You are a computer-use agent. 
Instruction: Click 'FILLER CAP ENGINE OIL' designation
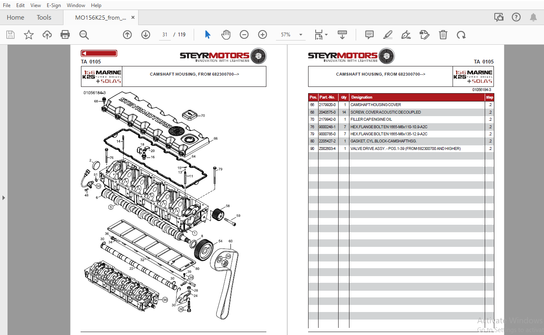pos(371,119)
